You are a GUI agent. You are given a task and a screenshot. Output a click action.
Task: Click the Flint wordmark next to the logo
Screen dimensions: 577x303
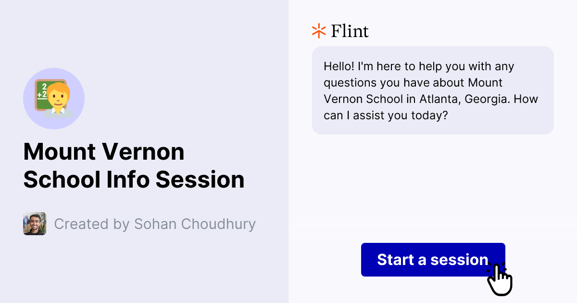pos(349,31)
